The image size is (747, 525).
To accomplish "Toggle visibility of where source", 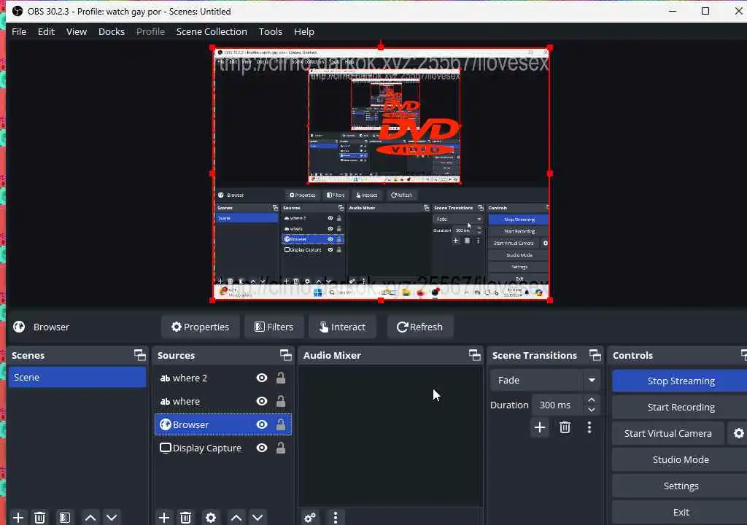I will [262, 401].
